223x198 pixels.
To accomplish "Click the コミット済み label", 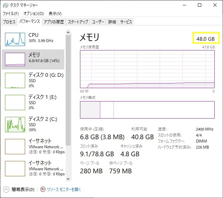I will (89, 146).
